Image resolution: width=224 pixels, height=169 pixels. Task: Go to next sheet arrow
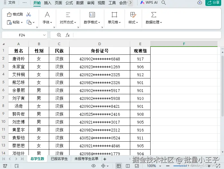(16, 159)
